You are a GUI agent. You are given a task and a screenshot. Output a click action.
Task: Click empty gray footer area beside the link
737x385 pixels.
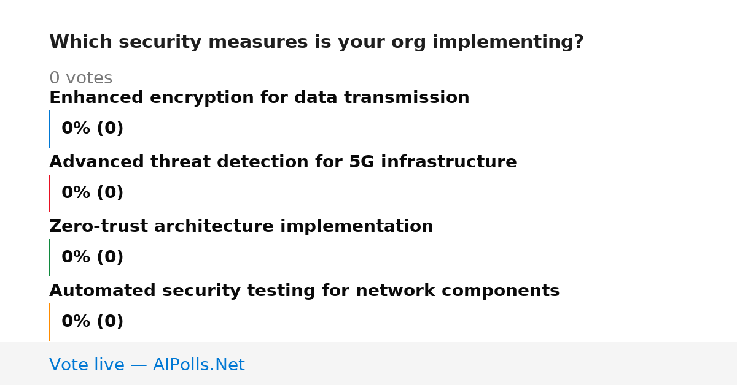(x=491, y=364)
